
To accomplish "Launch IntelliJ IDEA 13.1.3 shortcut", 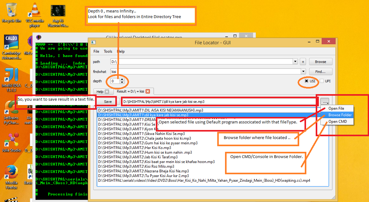I will tap(11, 80).
